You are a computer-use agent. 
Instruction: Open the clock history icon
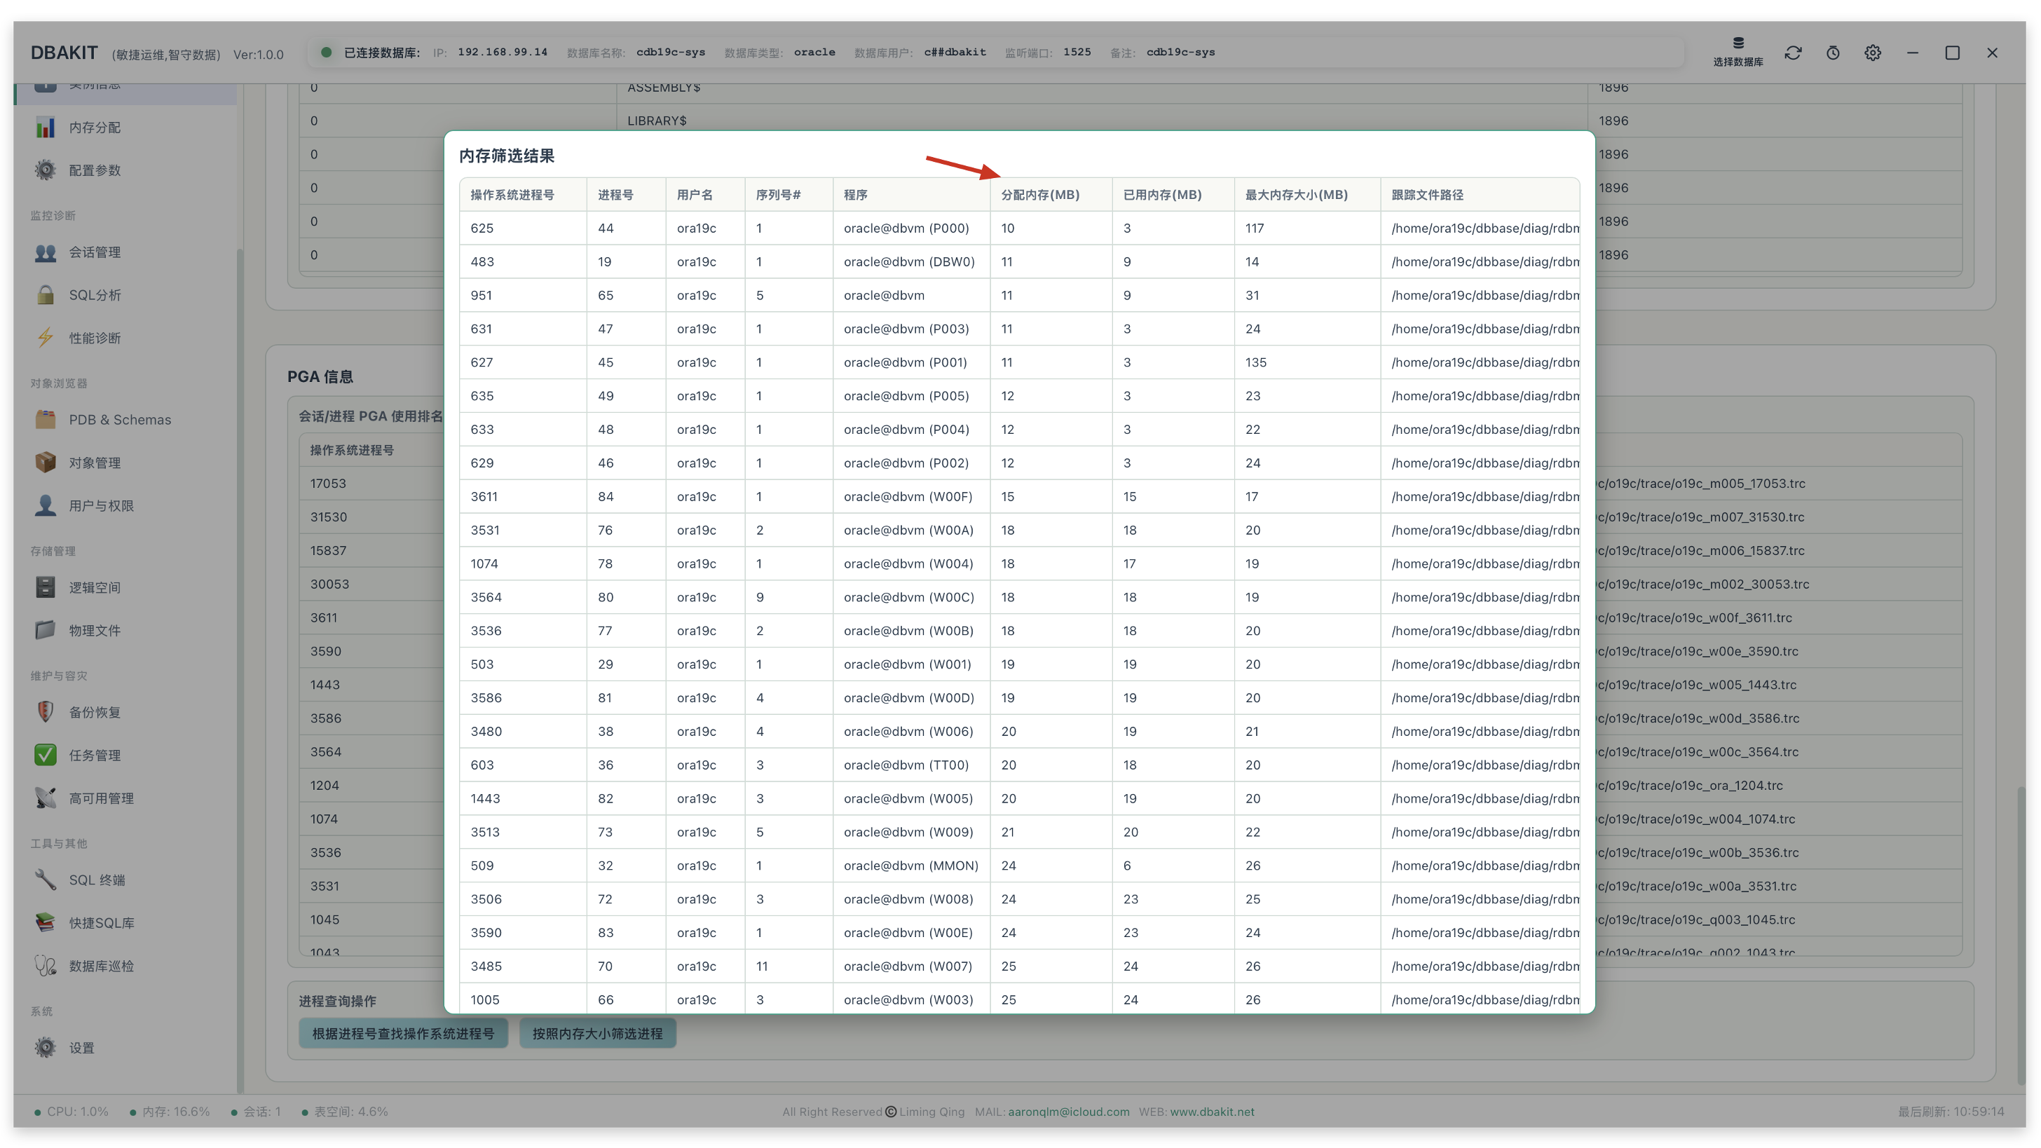point(1833,53)
